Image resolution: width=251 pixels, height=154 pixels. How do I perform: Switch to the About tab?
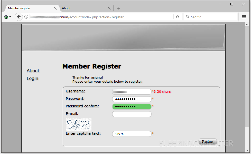[82, 8]
